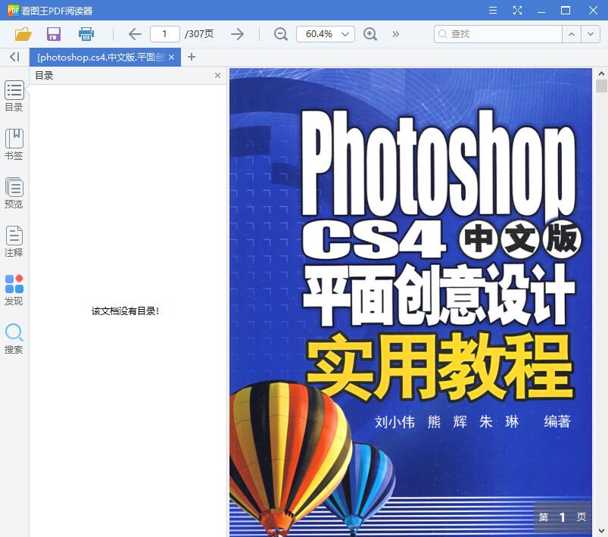
Task: Print the document with the printer icon
Action: coord(86,34)
